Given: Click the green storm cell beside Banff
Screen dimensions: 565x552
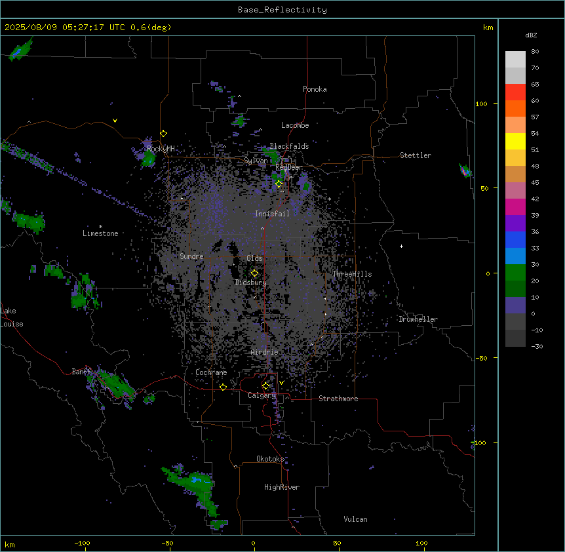Looking at the screenshot, I should pyautogui.click(x=116, y=384).
